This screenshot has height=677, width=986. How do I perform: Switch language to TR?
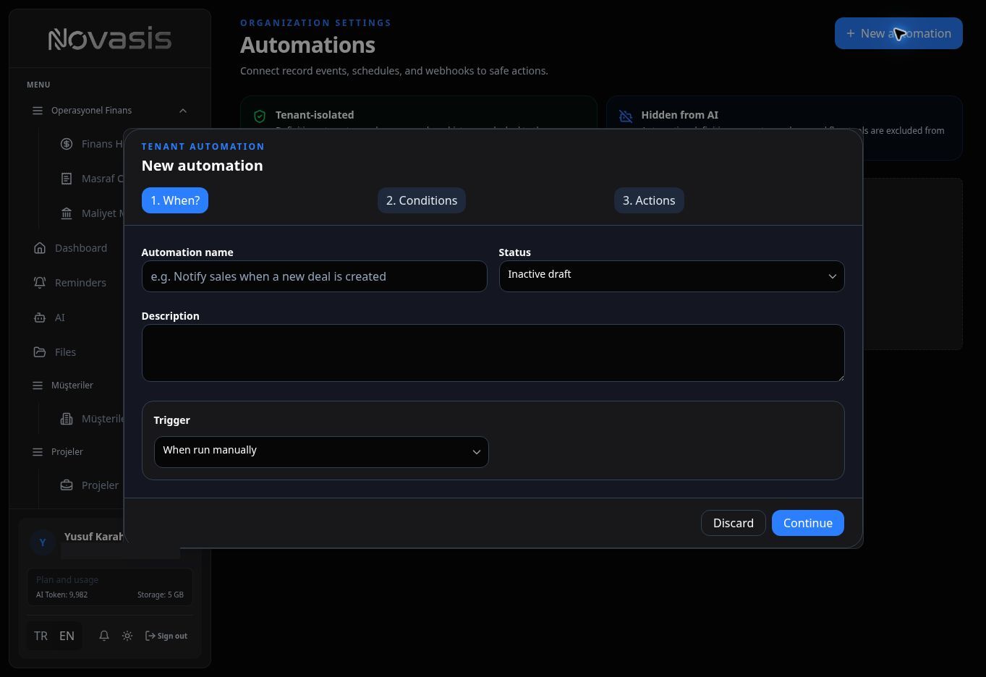(x=41, y=636)
